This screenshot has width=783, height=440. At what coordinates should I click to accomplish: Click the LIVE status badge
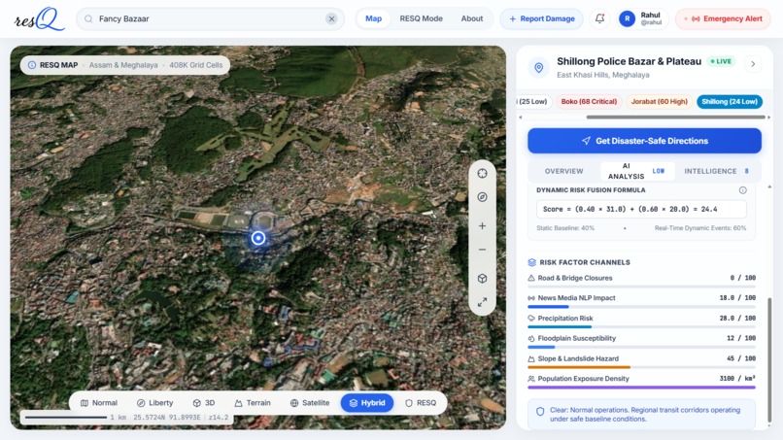click(x=721, y=61)
